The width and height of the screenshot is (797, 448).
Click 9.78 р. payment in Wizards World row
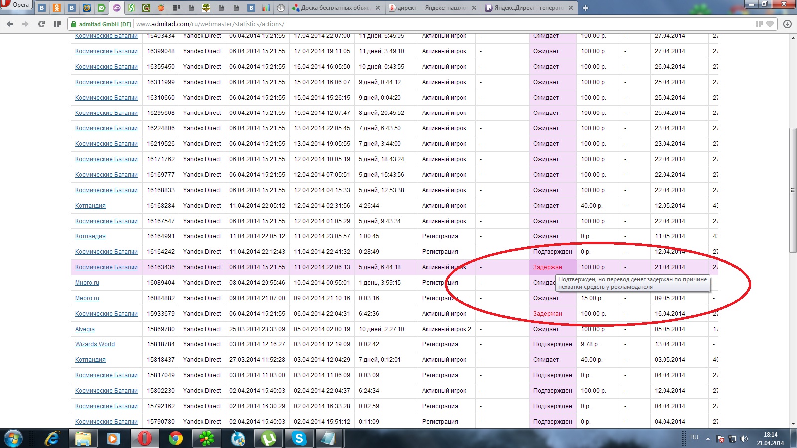(590, 344)
